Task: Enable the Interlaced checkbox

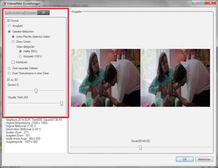Action: point(13,62)
